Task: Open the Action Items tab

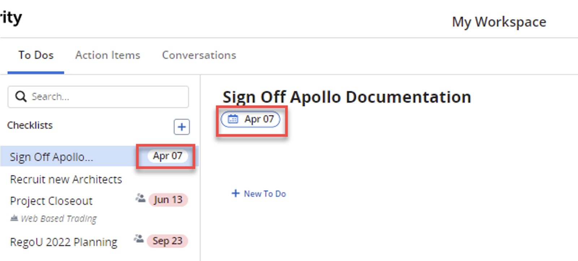Action: (x=108, y=55)
